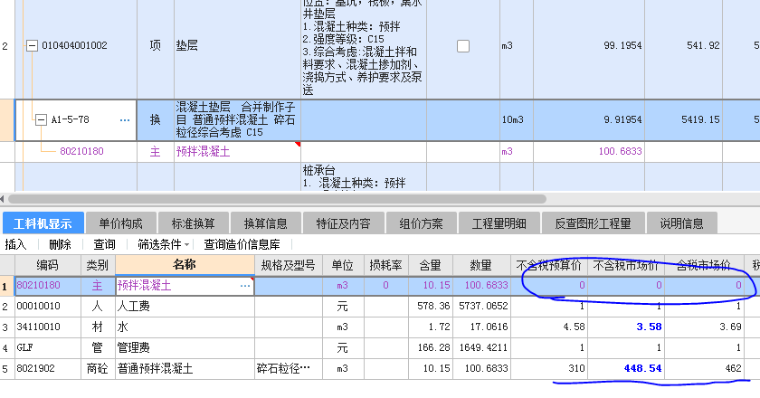Click the 水 material name cell
The image size is (760, 398).
pyautogui.click(x=185, y=327)
